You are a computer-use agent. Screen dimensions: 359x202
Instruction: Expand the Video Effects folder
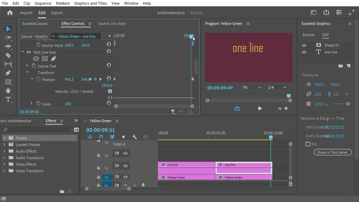[4, 164]
